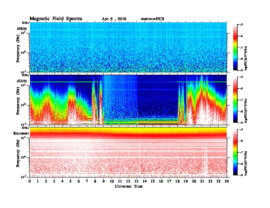Viewport: 270px width, 208px height.
Task: Click hour 21 on the time axis
Action: (202, 181)
